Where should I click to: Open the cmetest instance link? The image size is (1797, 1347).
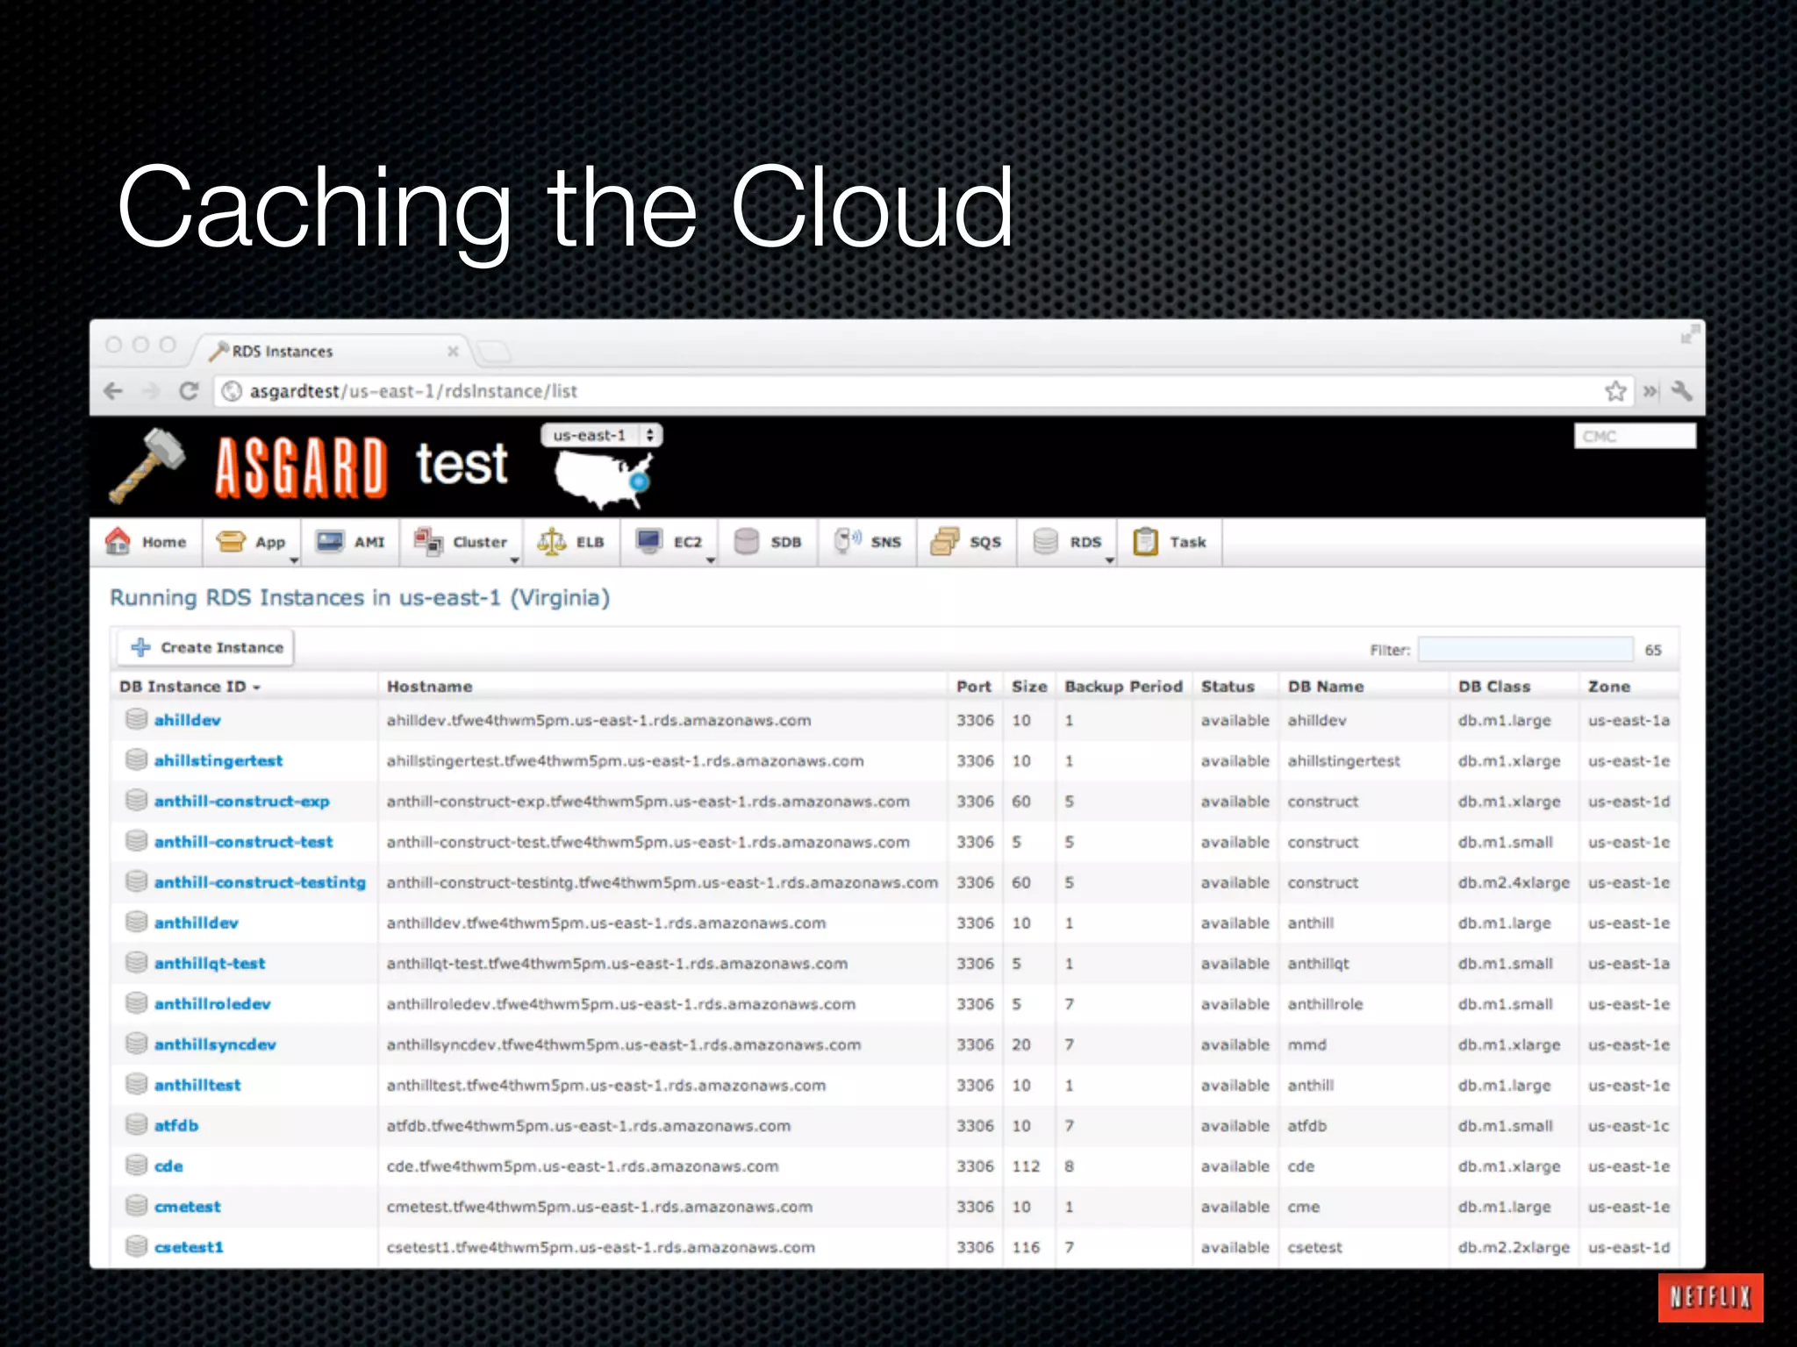click(x=187, y=1207)
